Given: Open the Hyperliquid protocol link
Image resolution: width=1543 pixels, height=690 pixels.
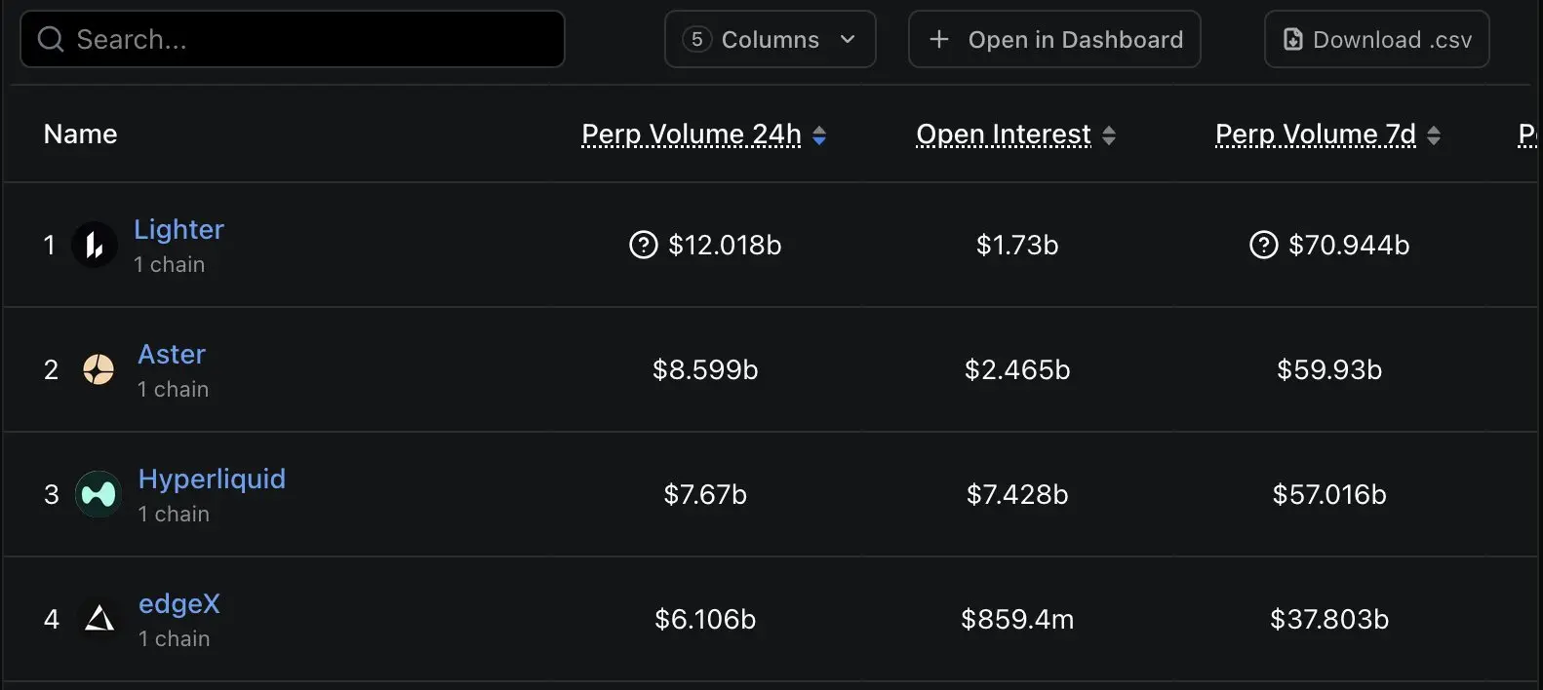Looking at the screenshot, I should pyautogui.click(x=212, y=479).
